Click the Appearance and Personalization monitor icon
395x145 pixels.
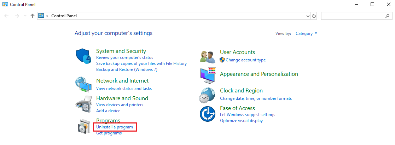(x=208, y=75)
